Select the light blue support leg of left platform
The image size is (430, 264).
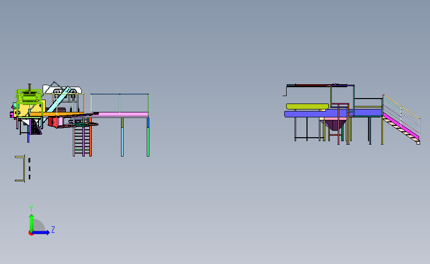123,142
